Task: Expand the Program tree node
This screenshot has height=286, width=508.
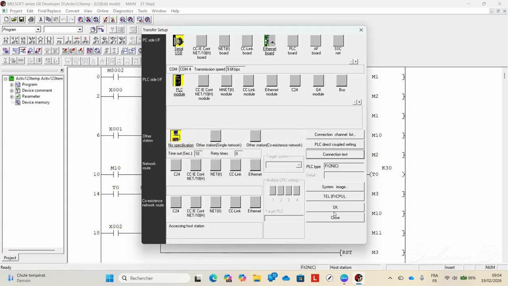Action: pyautogui.click(x=12, y=85)
